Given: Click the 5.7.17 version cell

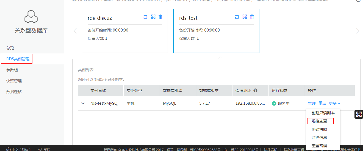Looking at the screenshot, I should coord(205,103).
